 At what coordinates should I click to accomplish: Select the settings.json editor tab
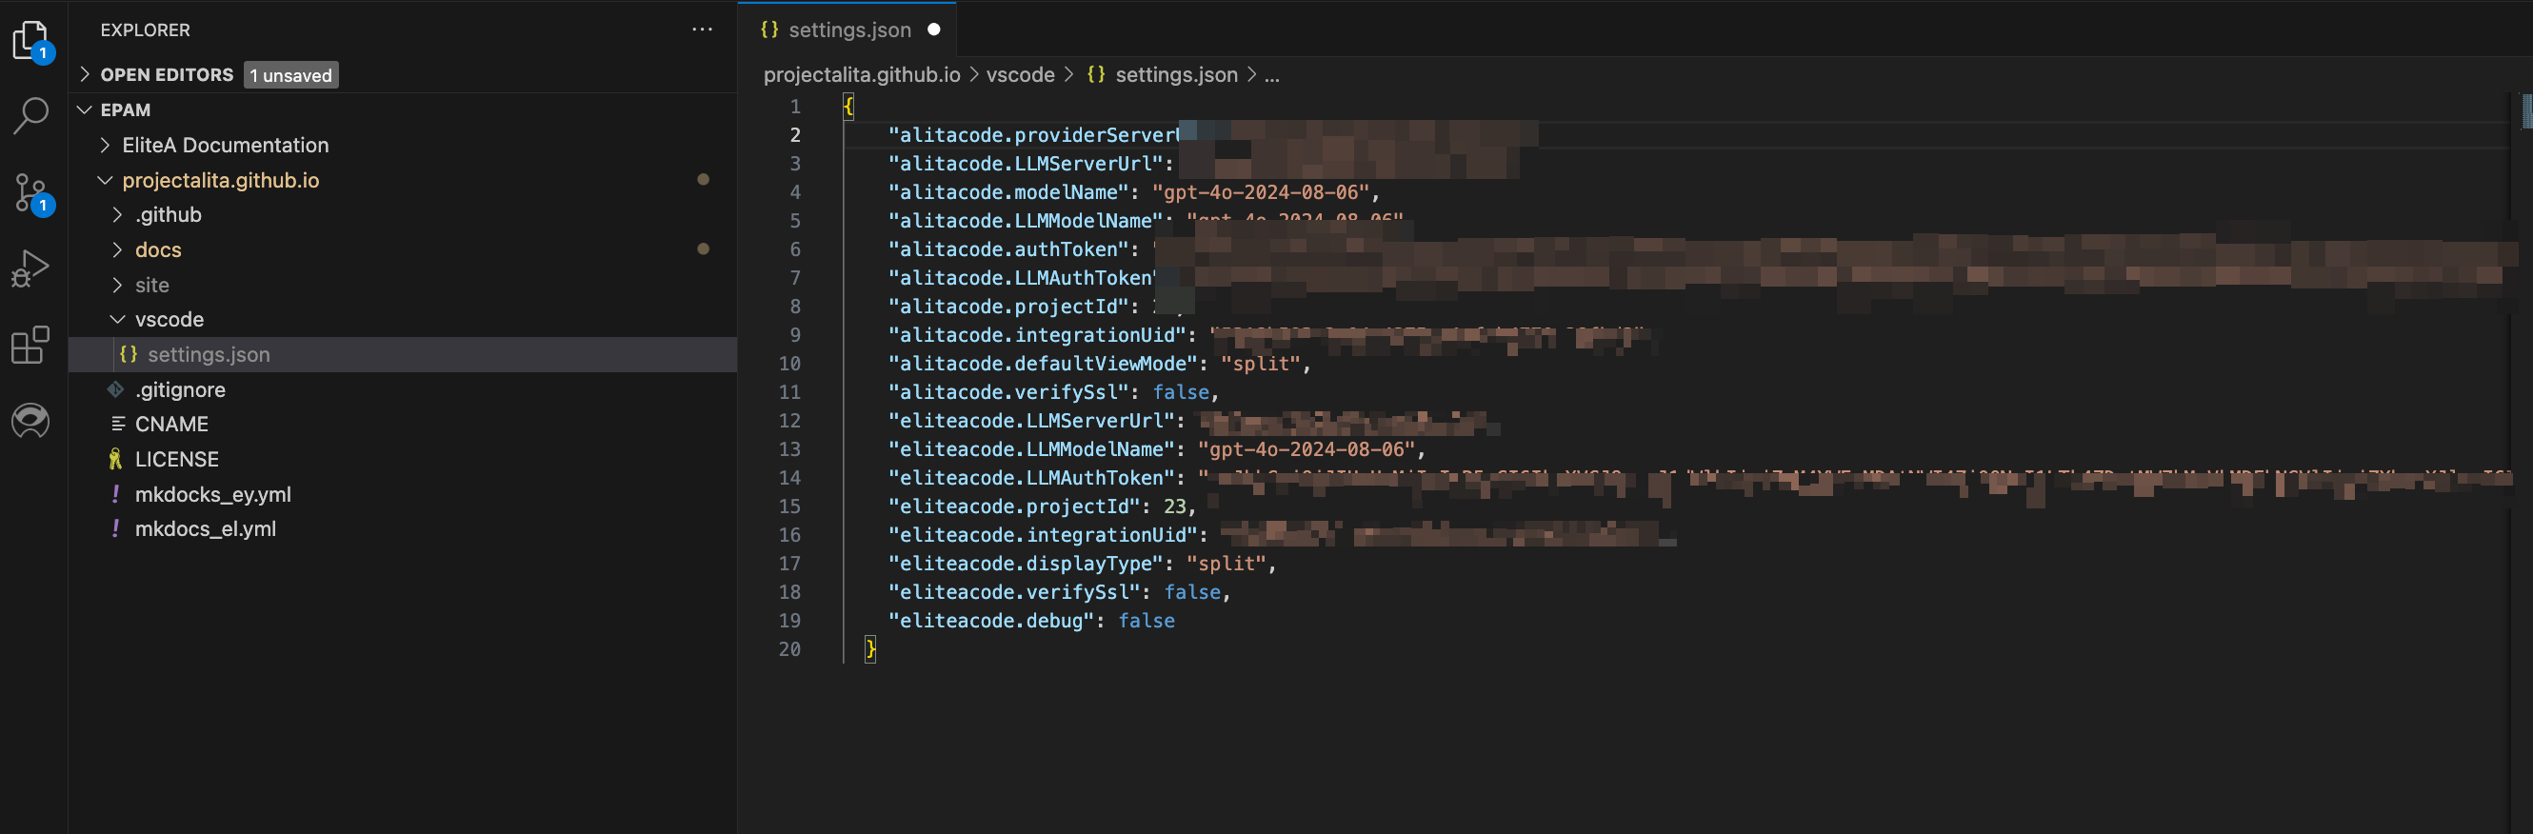click(848, 30)
